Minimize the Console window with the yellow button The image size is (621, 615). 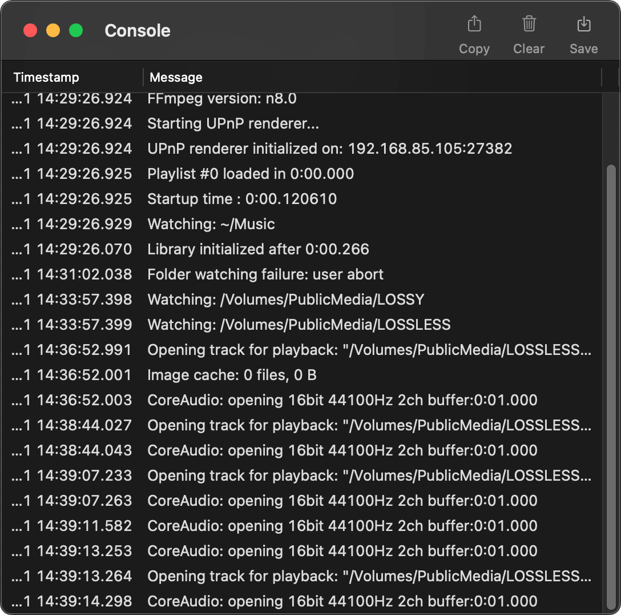point(53,31)
